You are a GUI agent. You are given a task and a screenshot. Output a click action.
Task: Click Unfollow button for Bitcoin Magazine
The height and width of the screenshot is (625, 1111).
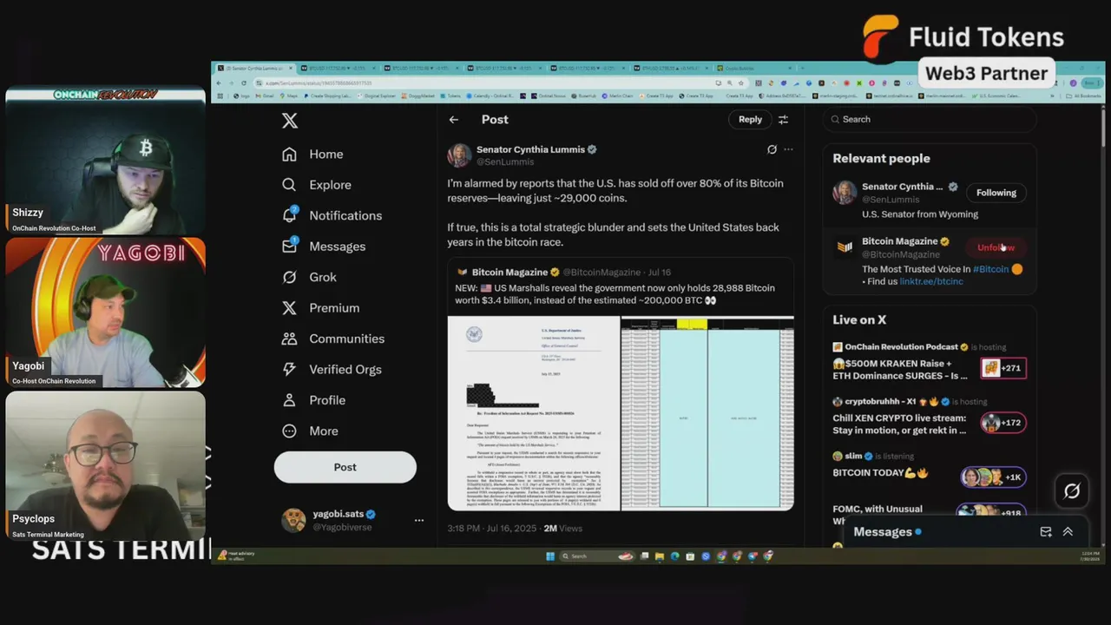[x=996, y=247]
